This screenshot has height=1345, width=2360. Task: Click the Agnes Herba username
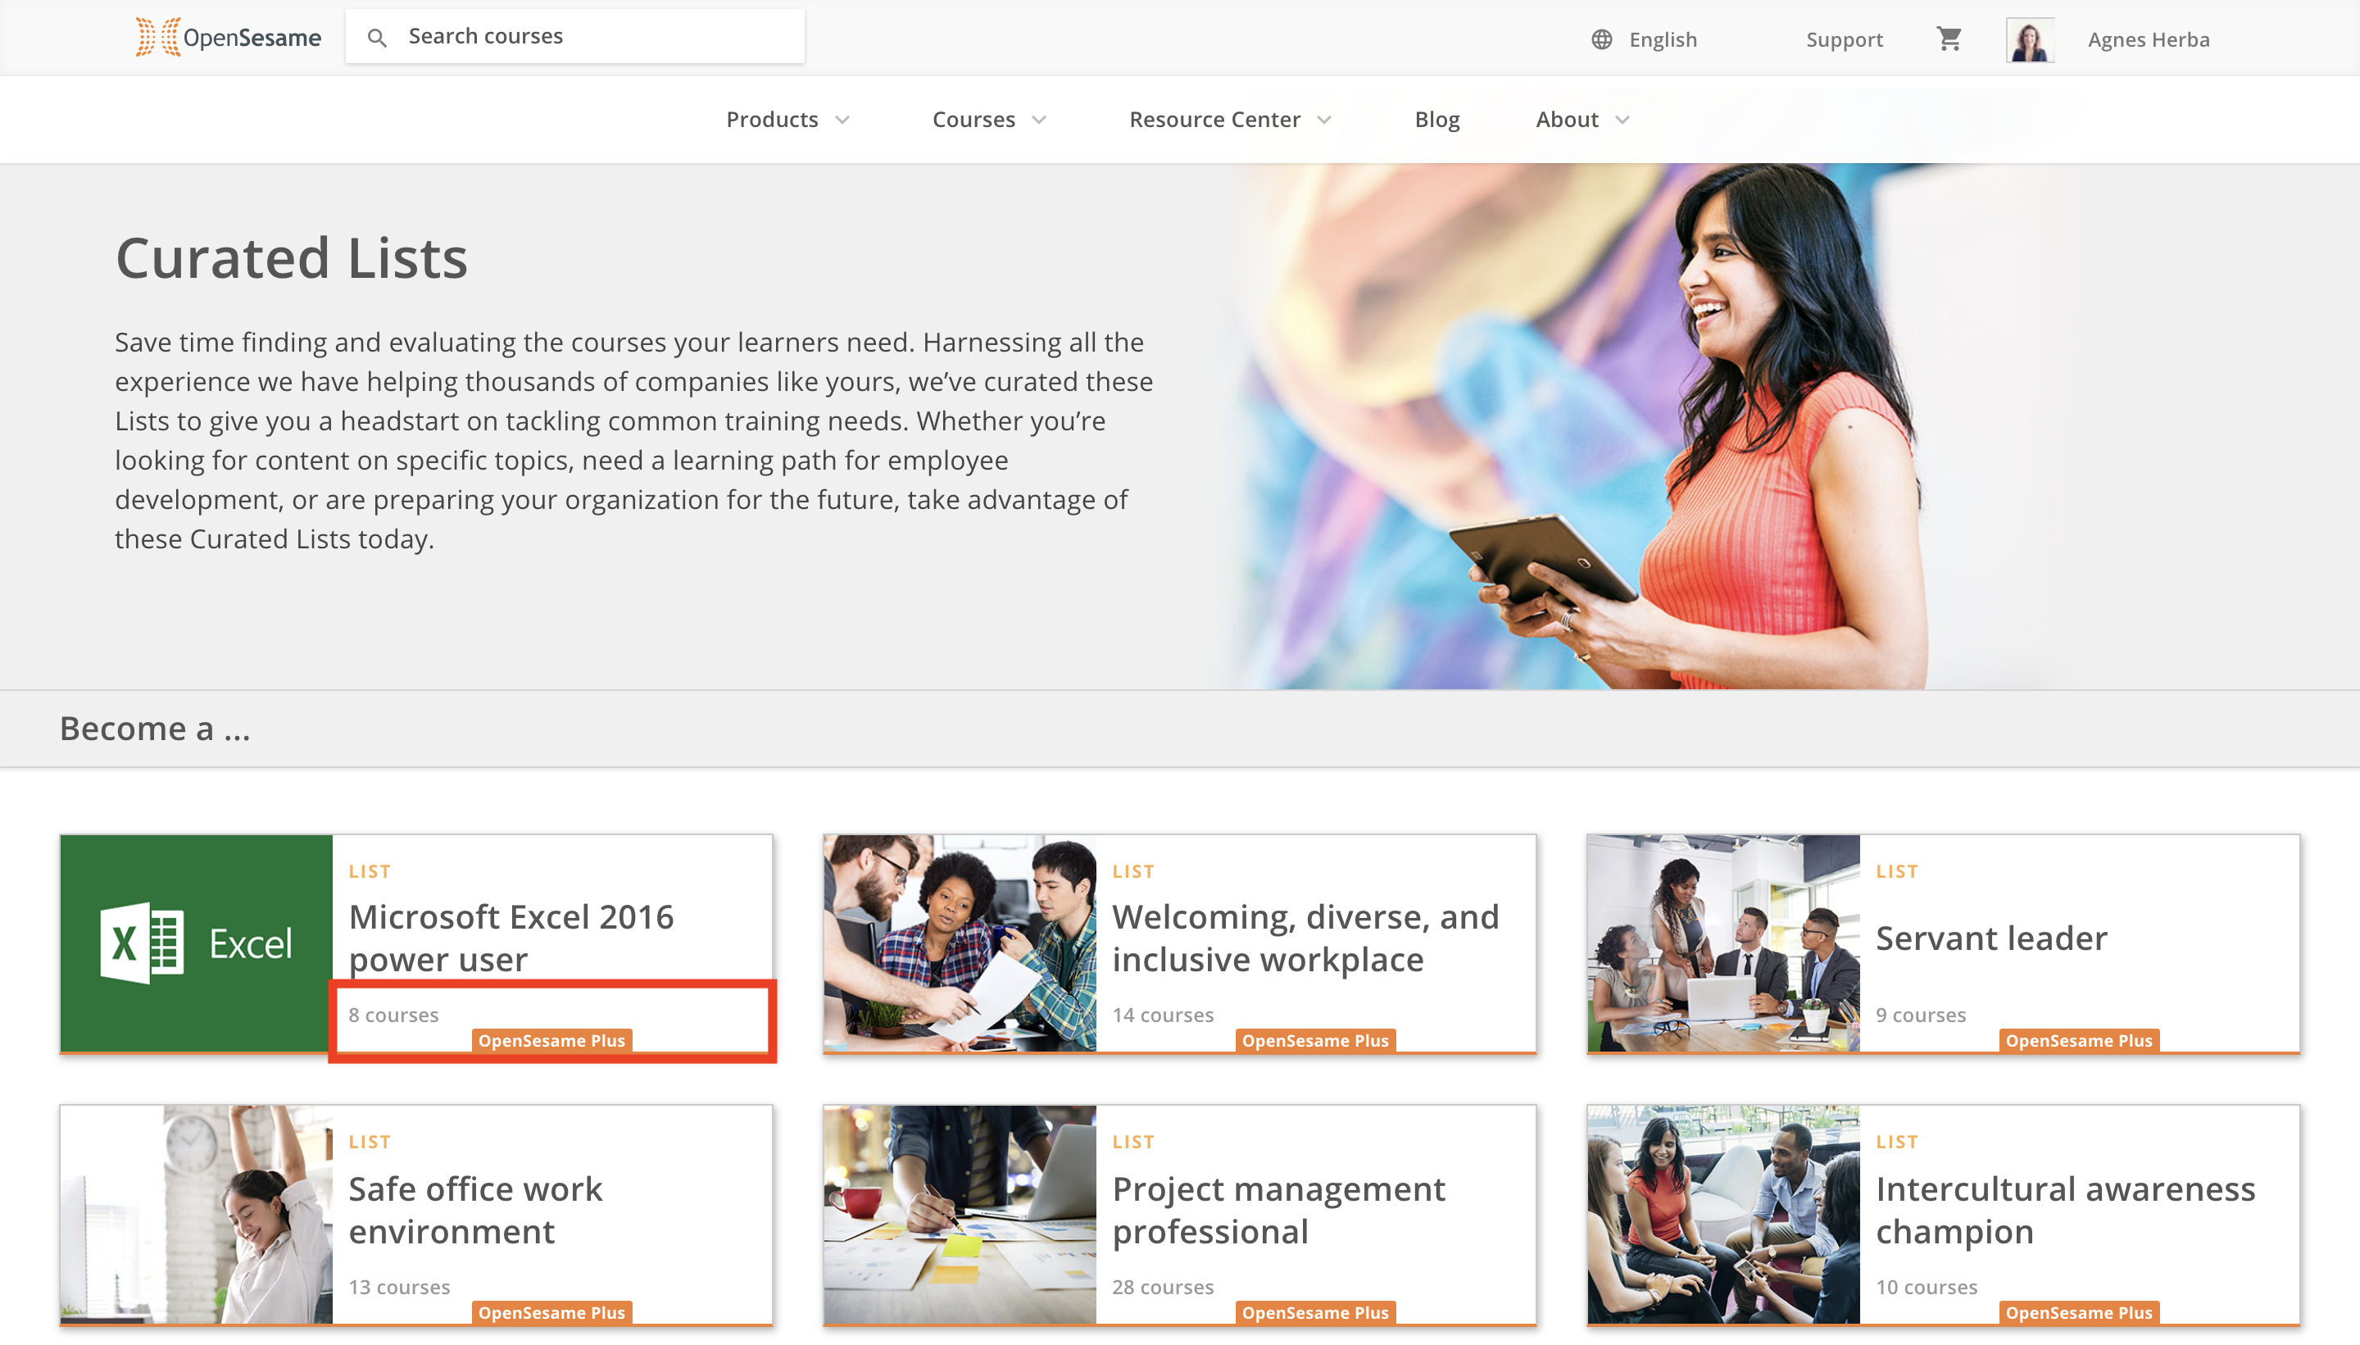tap(2148, 39)
